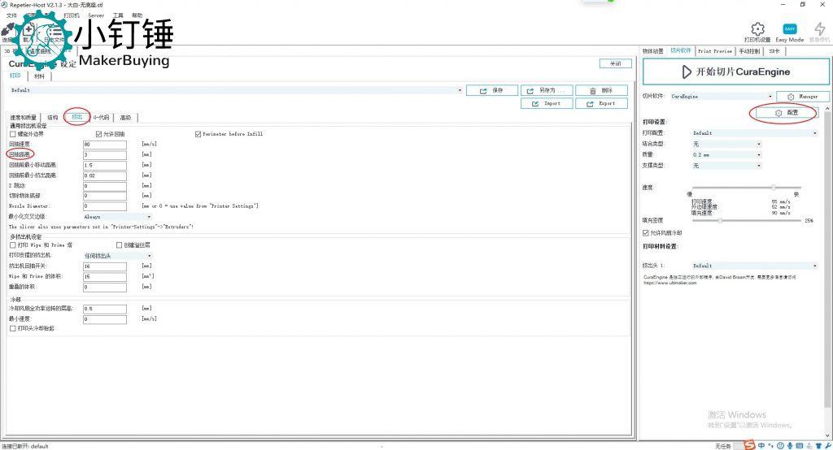Toggle Perimeter before Infill checkbox
Viewport: 833px width, 450px height.
[x=198, y=134]
